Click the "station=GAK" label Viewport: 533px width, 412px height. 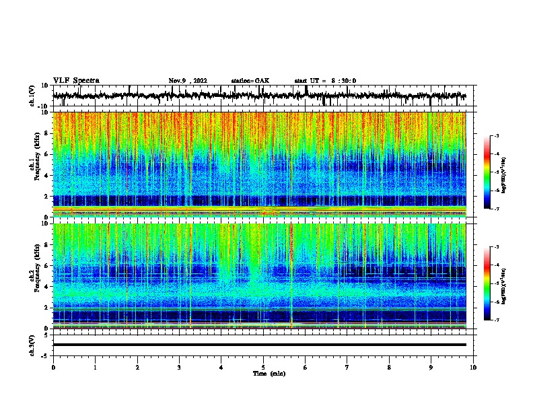tap(250, 81)
